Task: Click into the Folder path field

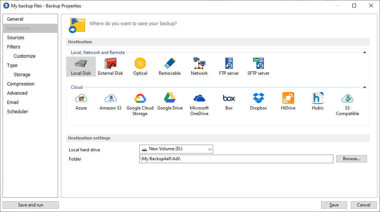Action: point(236,159)
